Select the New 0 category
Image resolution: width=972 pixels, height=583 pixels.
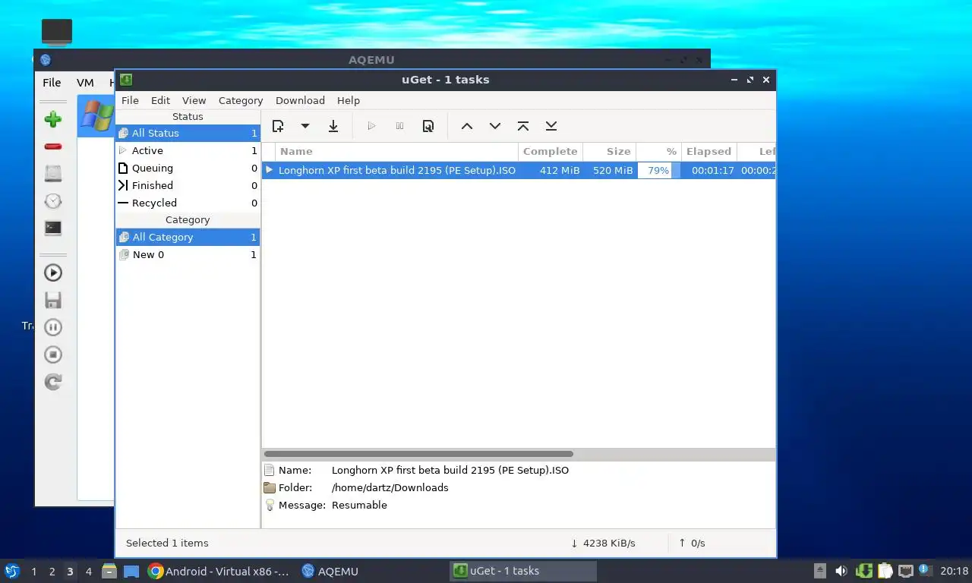[x=188, y=254]
